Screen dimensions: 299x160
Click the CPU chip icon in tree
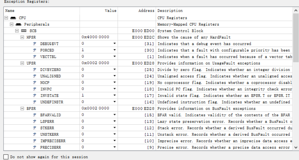(13, 18)
